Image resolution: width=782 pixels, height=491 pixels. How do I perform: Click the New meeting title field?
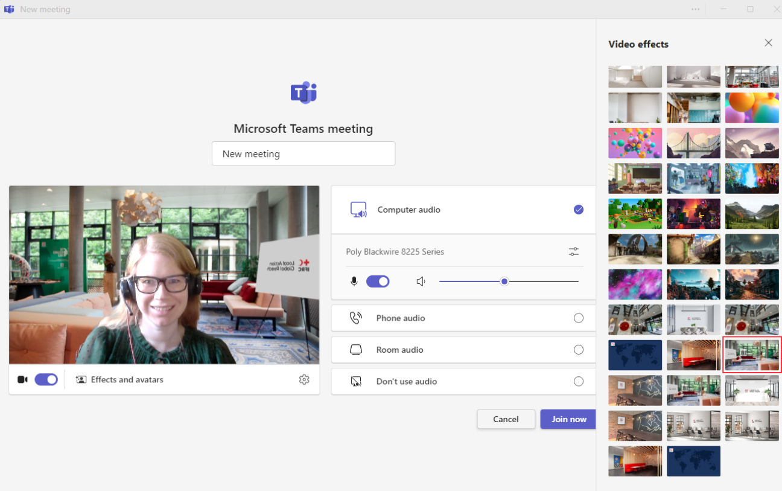(304, 154)
